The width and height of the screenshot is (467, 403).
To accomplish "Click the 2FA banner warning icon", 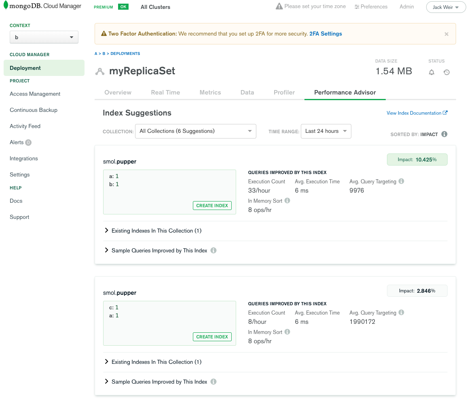I will 104,34.
